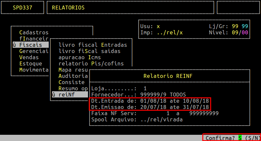Choose Gerenciais in the main menu
261x141 pixels.
point(34,51)
